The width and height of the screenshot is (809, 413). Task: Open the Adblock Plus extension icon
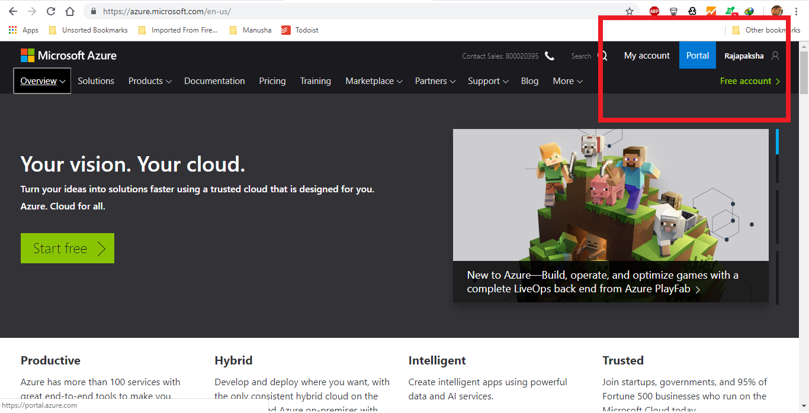654,11
